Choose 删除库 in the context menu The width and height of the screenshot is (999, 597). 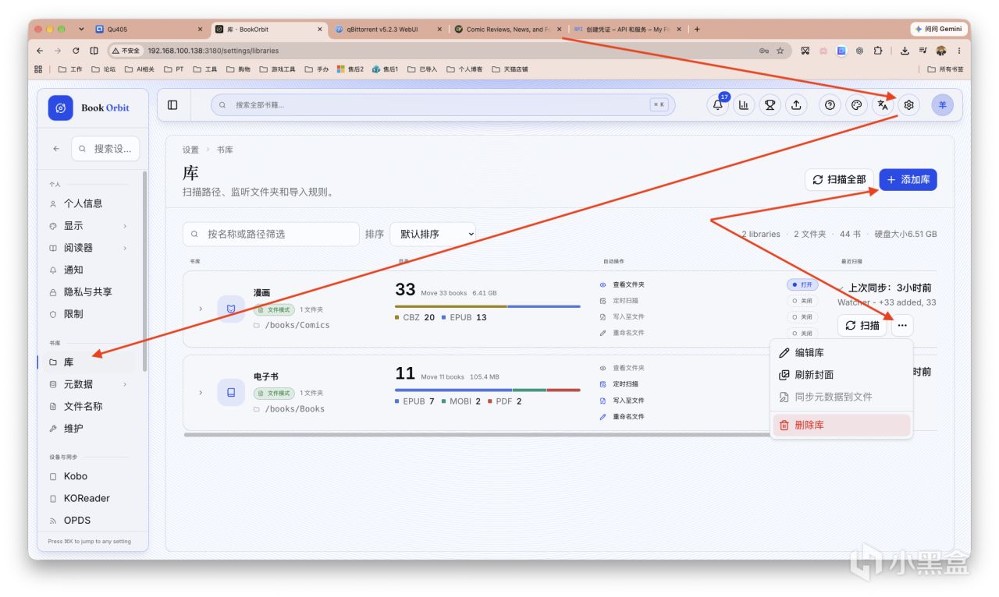[841, 425]
